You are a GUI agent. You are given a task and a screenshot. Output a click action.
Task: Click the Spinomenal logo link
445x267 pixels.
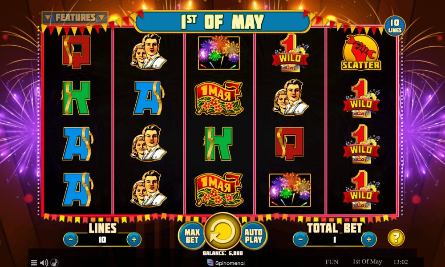coord(226,263)
